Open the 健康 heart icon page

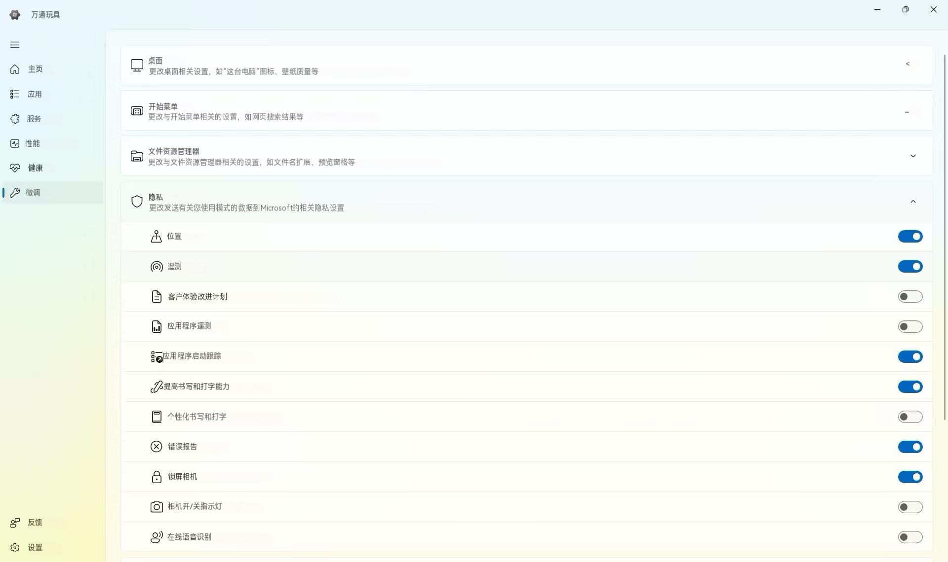(x=15, y=168)
